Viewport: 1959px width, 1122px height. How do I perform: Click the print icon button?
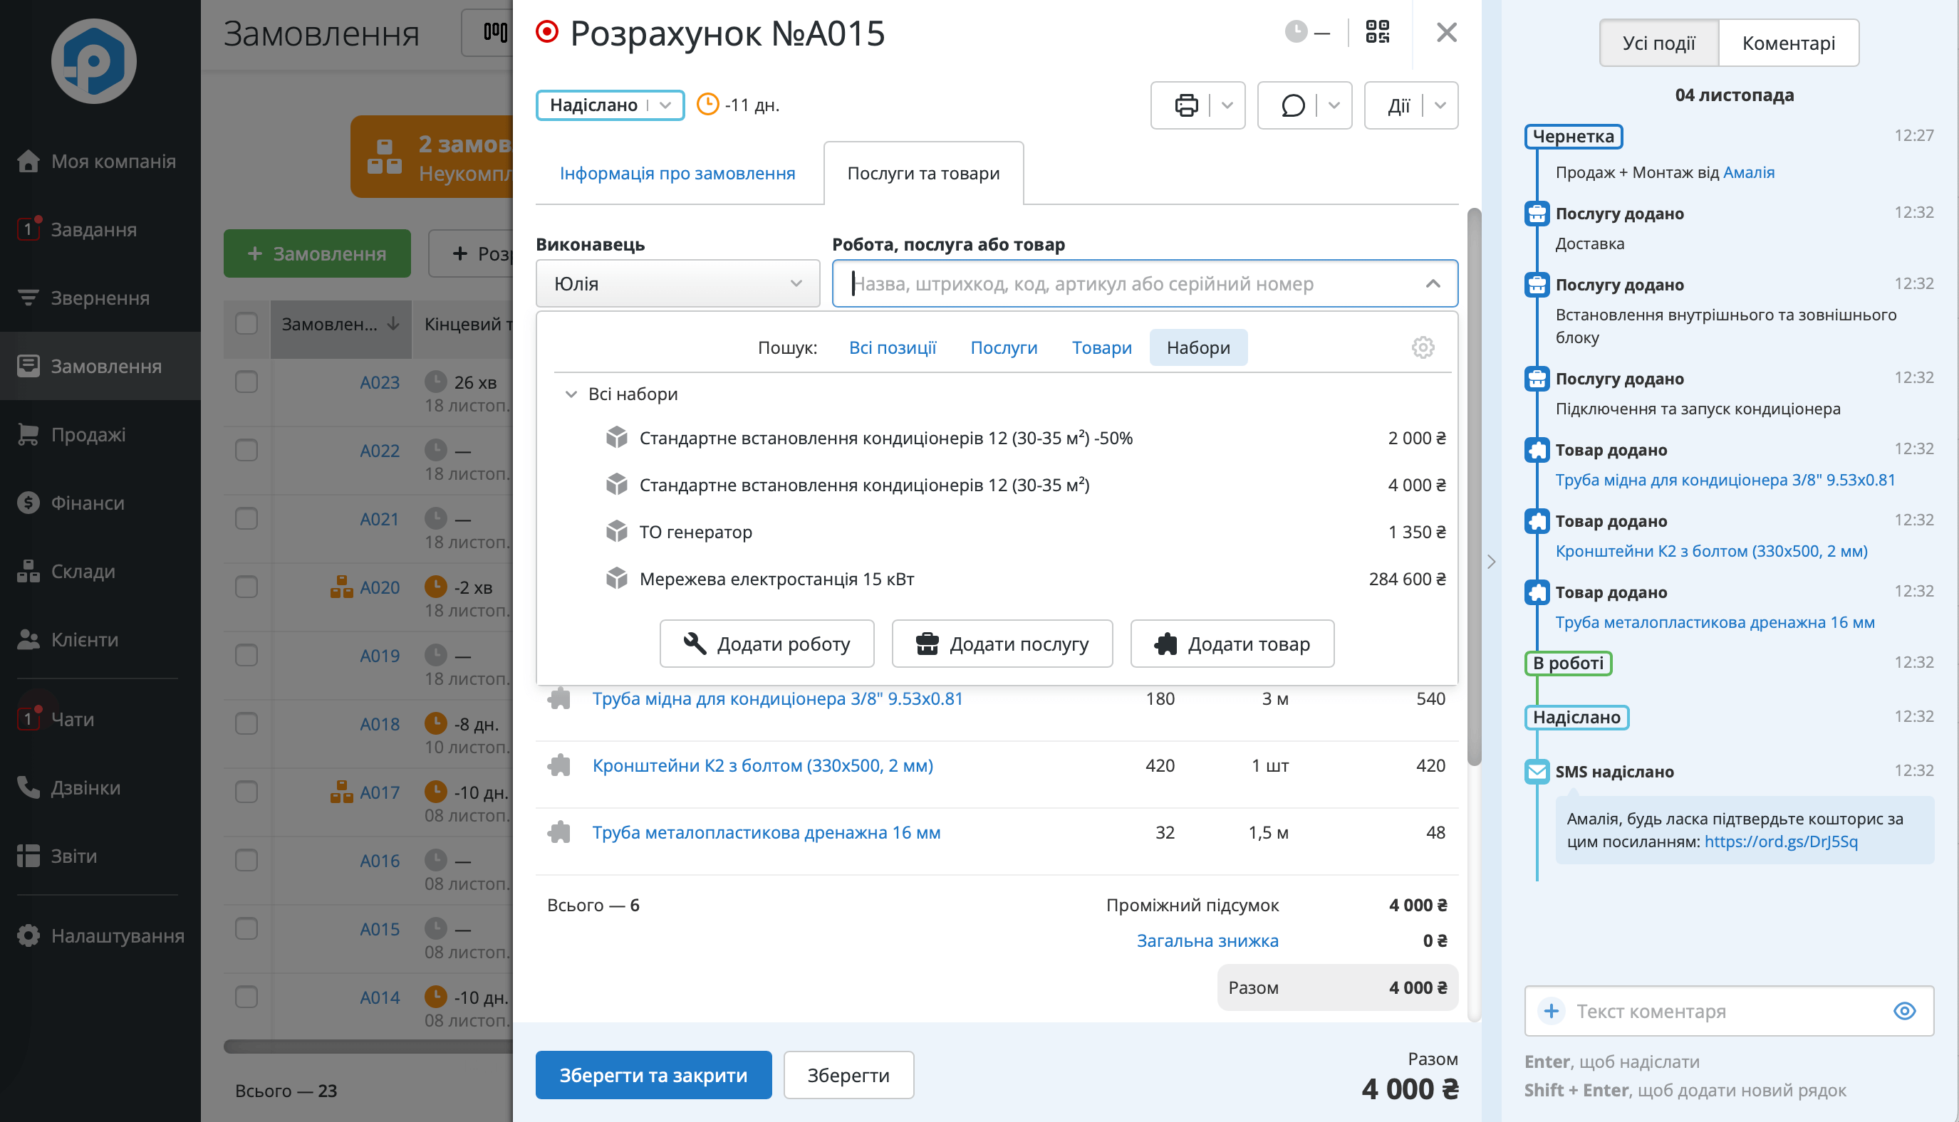[x=1186, y=105]
